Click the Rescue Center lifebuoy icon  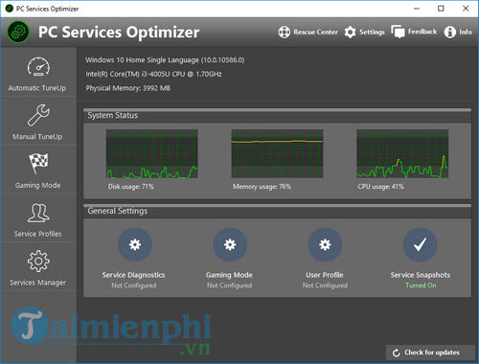tap(284, 32)
